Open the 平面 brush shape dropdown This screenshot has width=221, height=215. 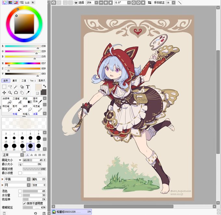point(29,179)
